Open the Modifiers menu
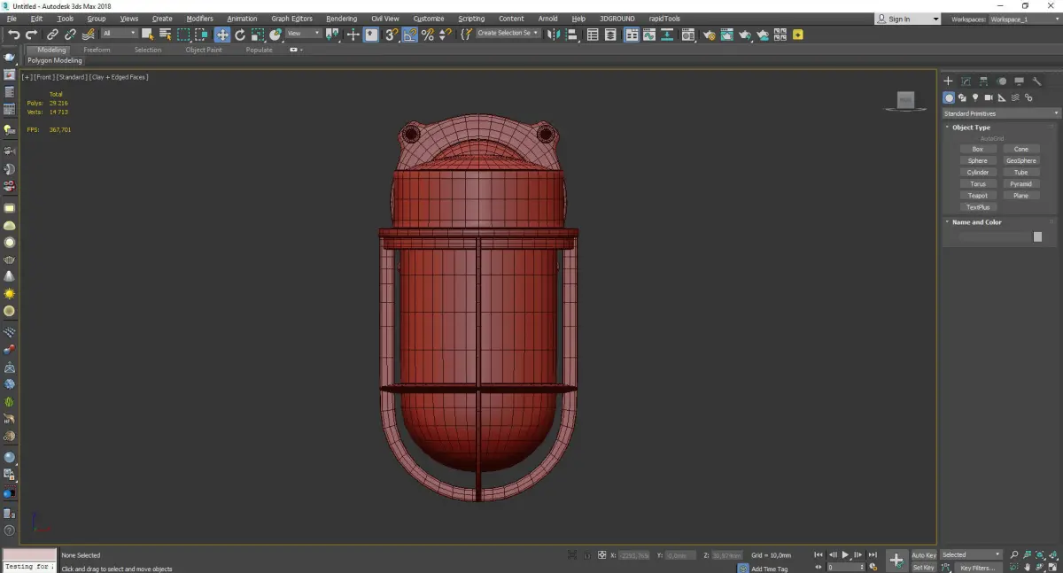 click(199, 19)
